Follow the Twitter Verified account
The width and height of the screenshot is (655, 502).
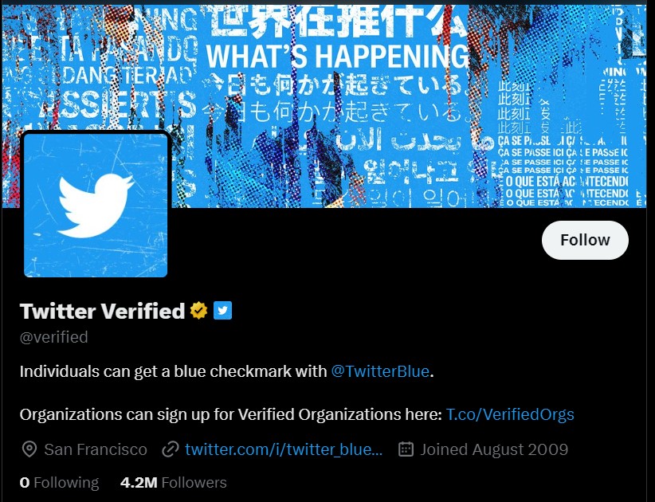click(585, 240)
